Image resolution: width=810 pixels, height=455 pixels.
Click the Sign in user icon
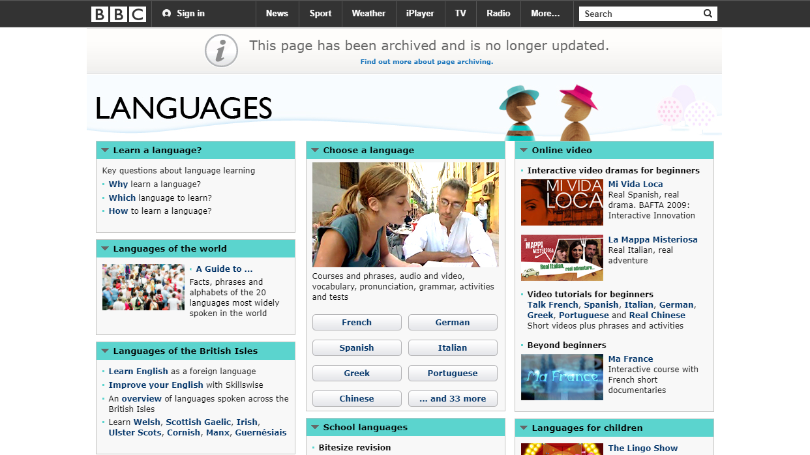(x=167, y=14)
